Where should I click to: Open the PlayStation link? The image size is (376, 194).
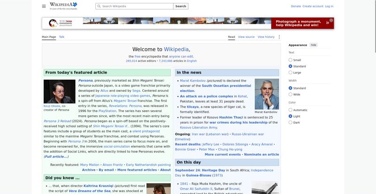tap(107, 111)
